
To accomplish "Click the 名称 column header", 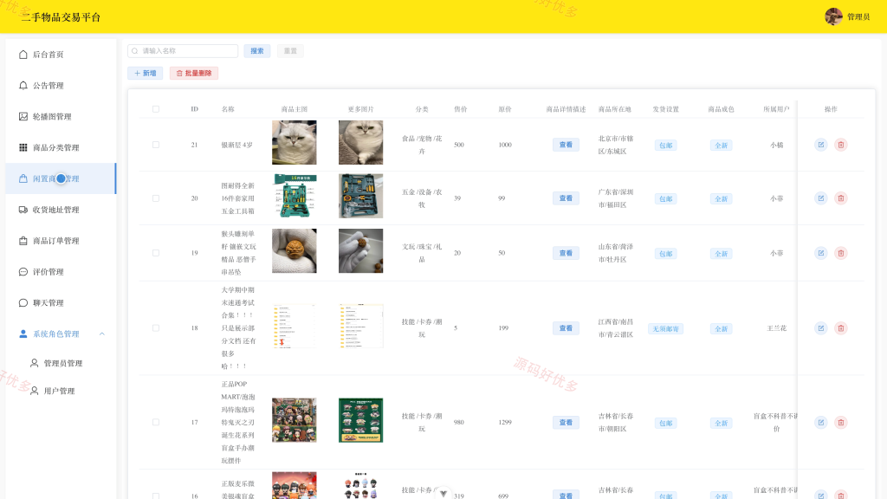I will (x=228, y=109).
